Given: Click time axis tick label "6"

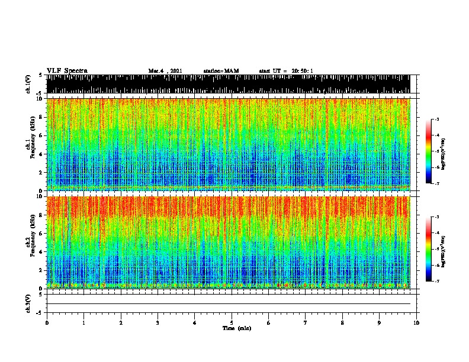Looking at the screenshot, I should tap(268, 322).
